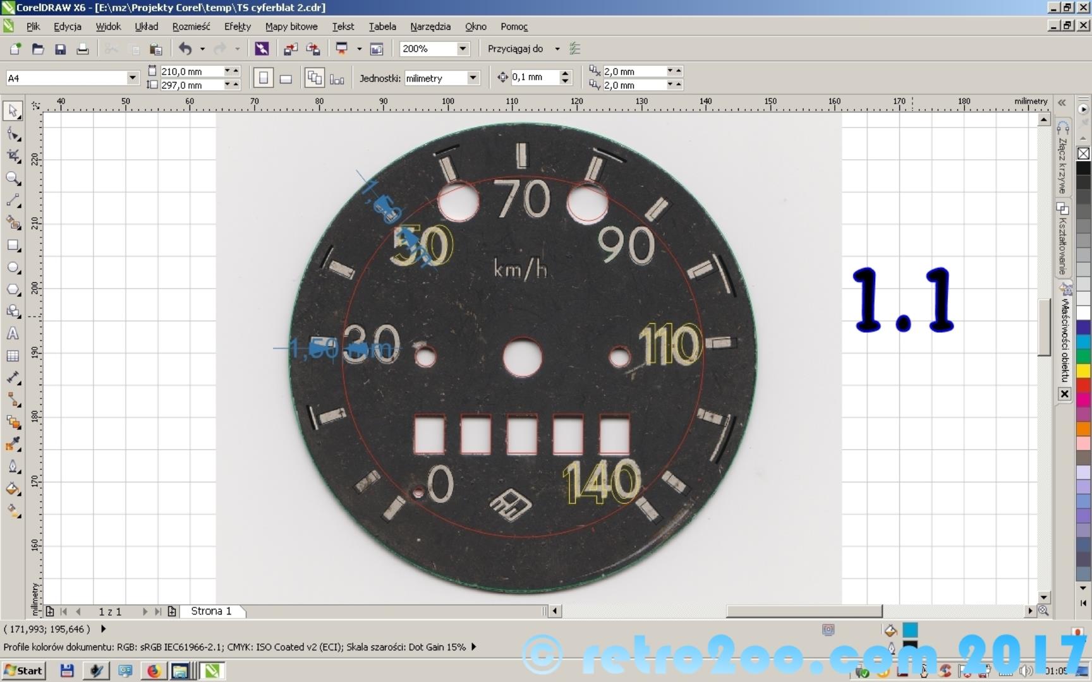Toggle apply layout to all pages
Screen dimensions: 1092x682
click(x=314, y=78)
